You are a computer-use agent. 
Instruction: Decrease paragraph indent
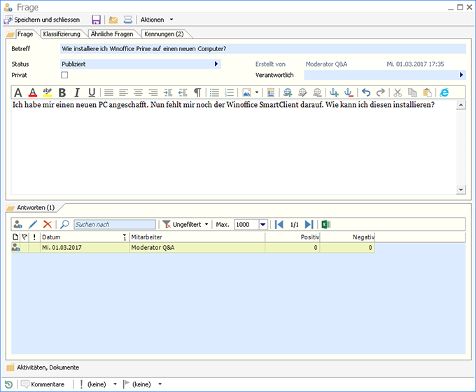pyautogui.click(x=183, y=92)
